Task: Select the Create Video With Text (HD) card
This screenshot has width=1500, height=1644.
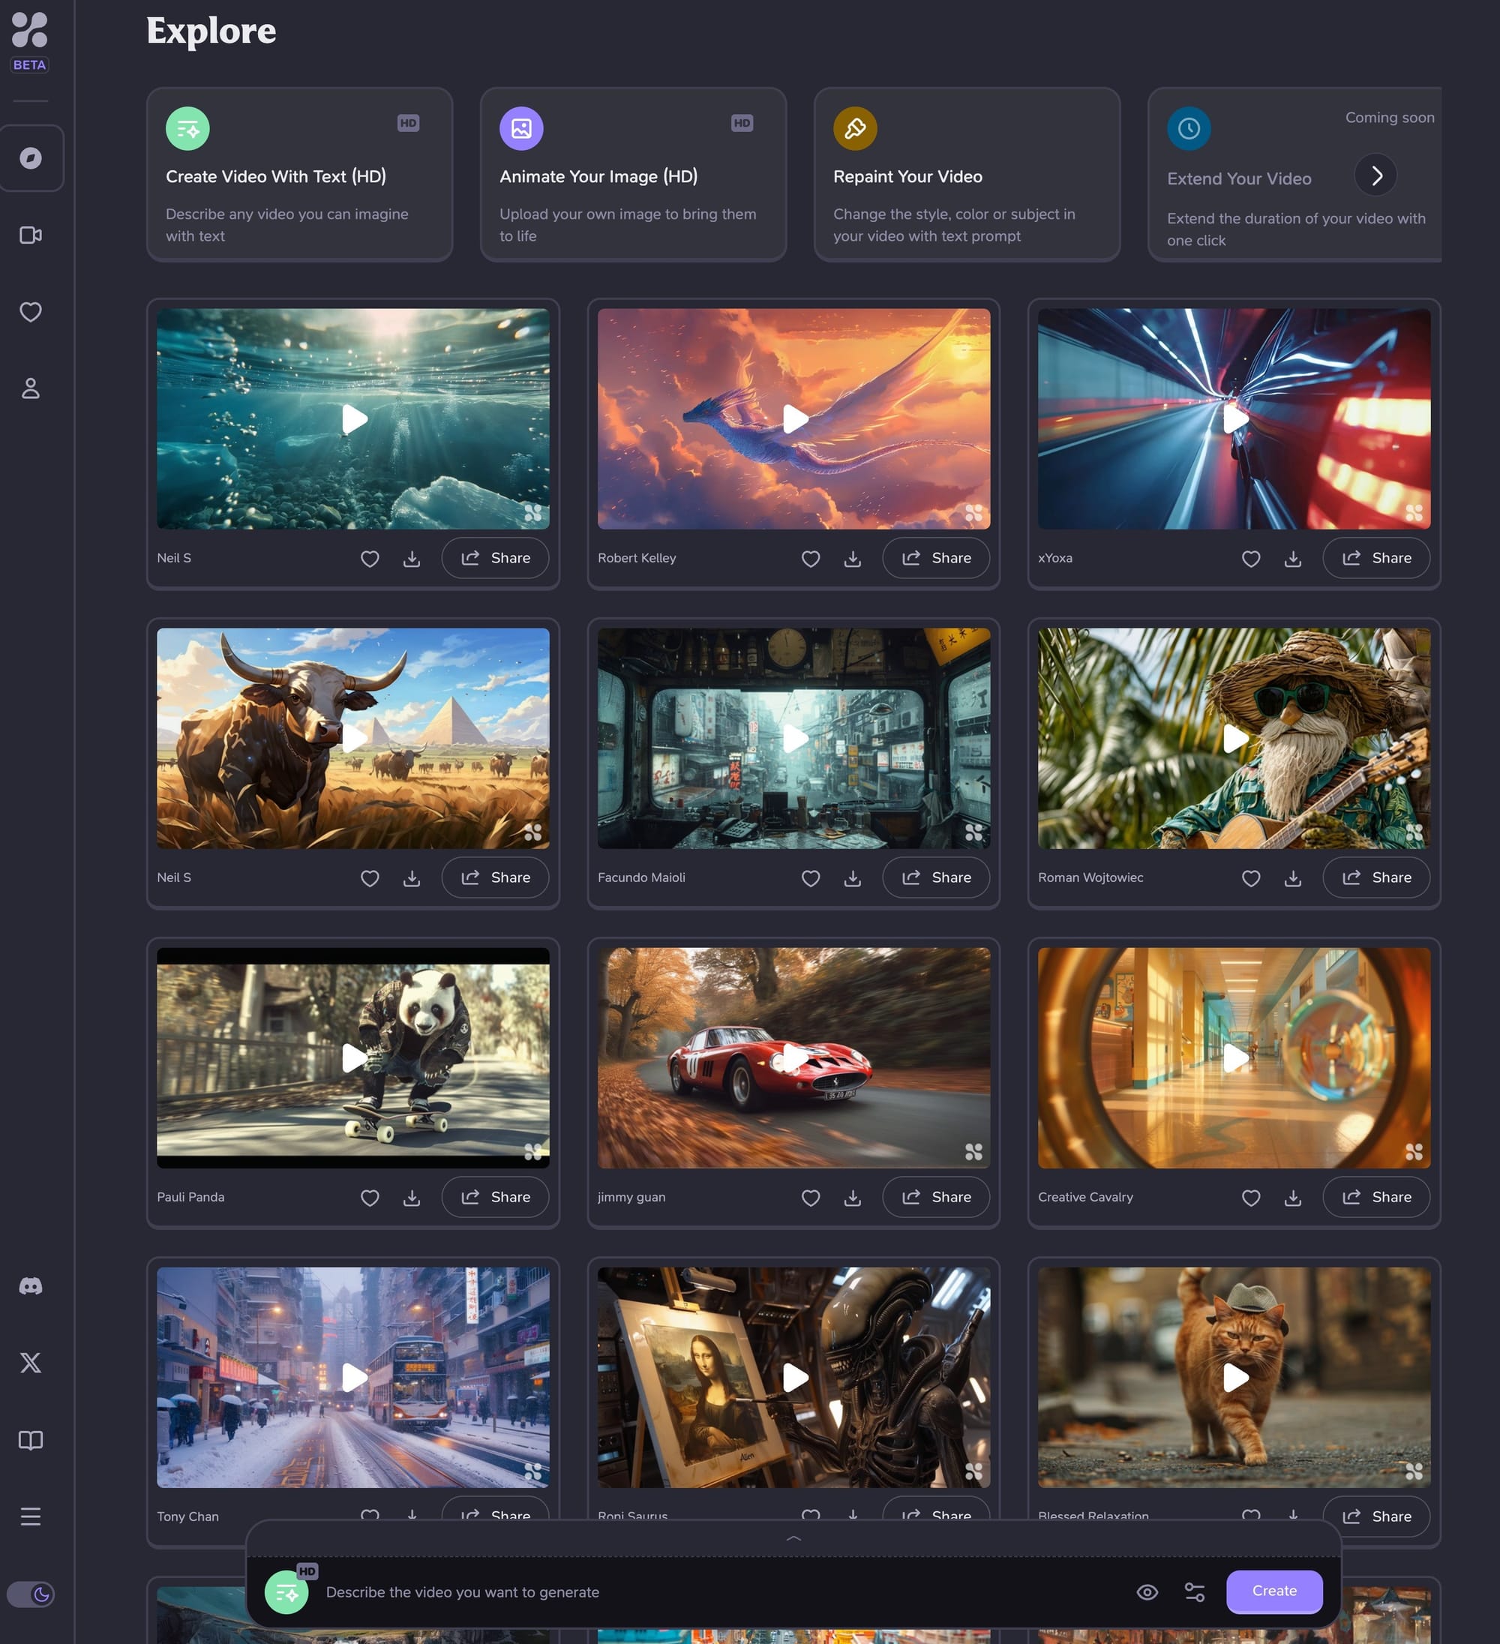Action: tap(299, 175)
